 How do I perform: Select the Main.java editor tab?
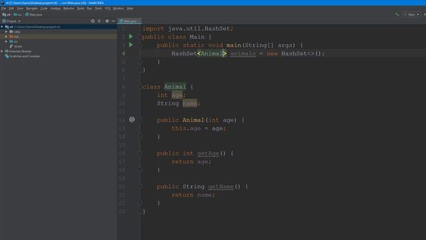tap(128, 21)
